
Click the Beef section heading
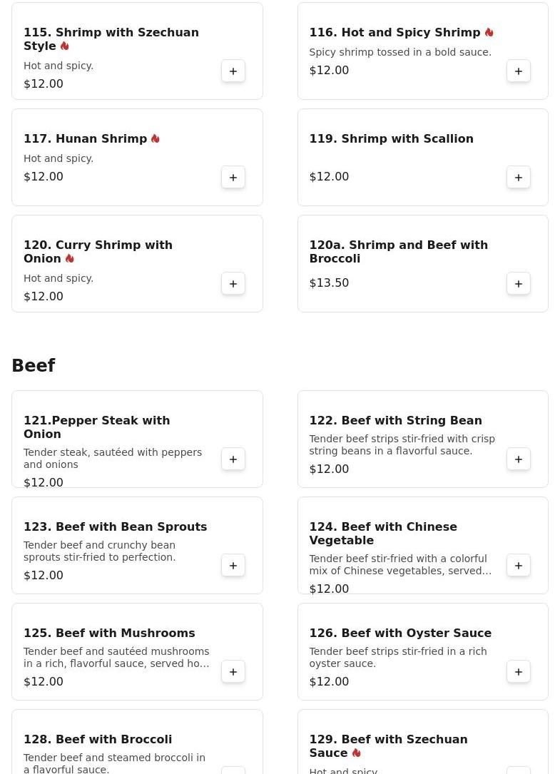34,366
